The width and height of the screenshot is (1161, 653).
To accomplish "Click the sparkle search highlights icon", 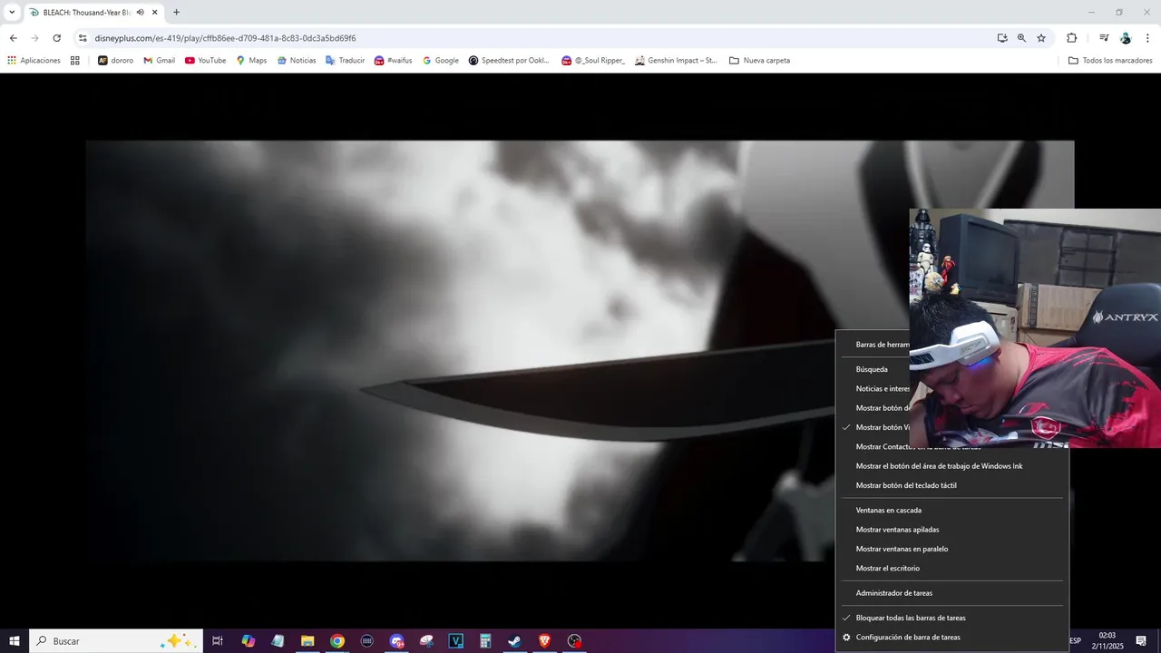I will pos(176,640).
